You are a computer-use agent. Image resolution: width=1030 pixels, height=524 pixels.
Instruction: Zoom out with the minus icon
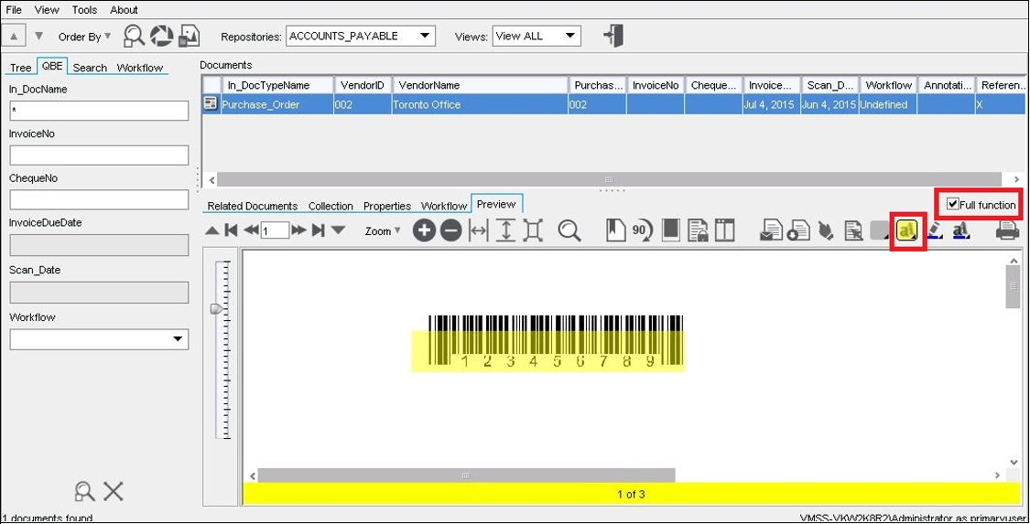[450, 230]
